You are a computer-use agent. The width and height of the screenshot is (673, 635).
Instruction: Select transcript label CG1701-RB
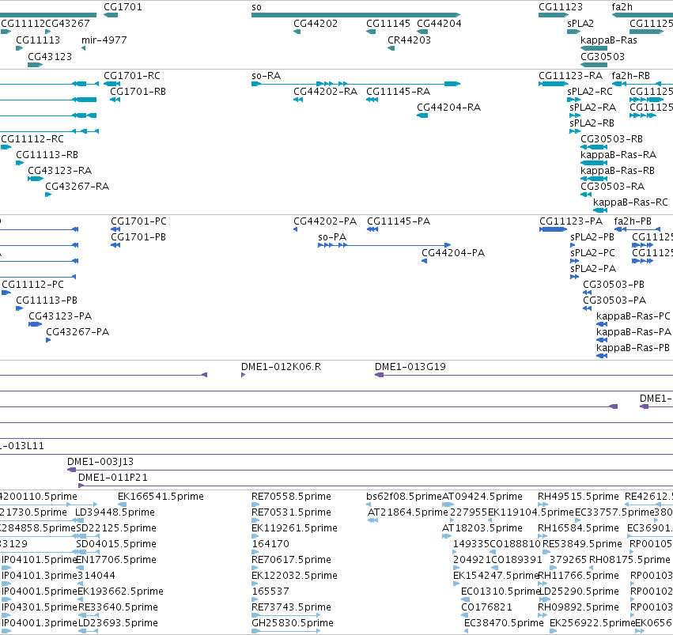tap(138, 92)
